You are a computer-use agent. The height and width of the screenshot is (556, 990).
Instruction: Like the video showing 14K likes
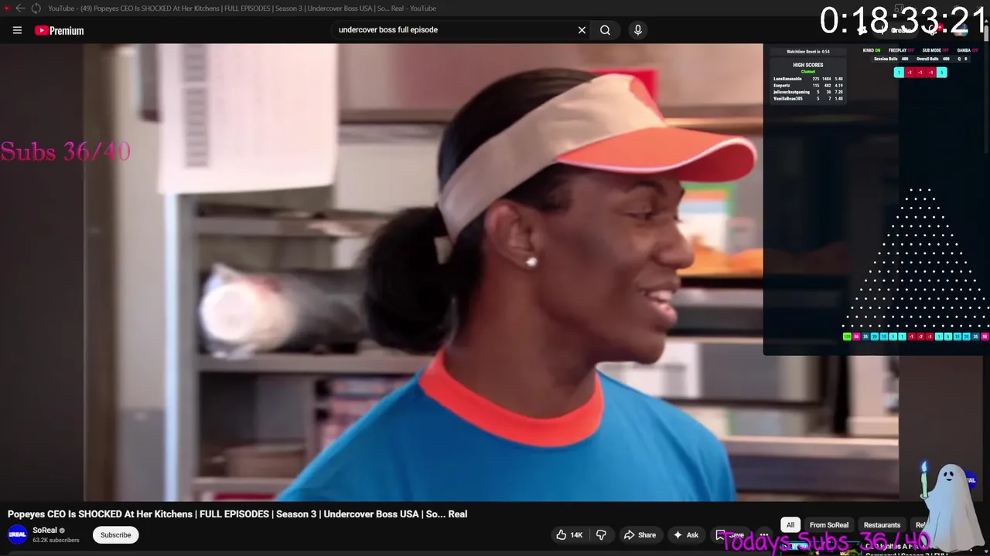[569, 534]
